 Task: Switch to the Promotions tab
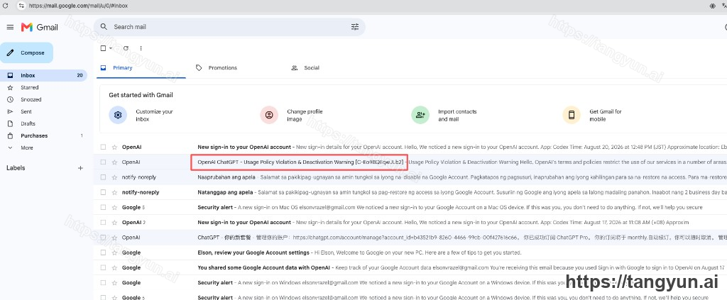(x=236, y=68)
